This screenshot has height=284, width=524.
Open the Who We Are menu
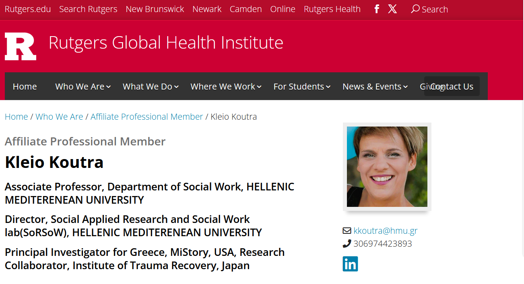tap(80, 86)
